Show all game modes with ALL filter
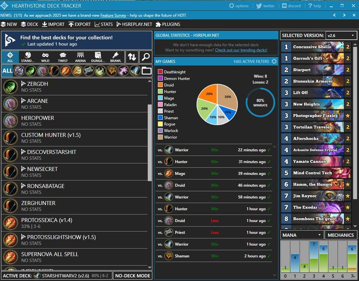The image size is (359, 281). pos(10,57)
